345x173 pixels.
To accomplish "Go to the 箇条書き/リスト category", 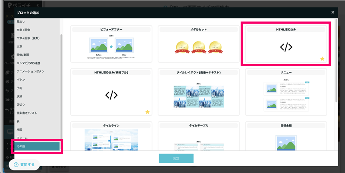I will (x=27, y=113).
